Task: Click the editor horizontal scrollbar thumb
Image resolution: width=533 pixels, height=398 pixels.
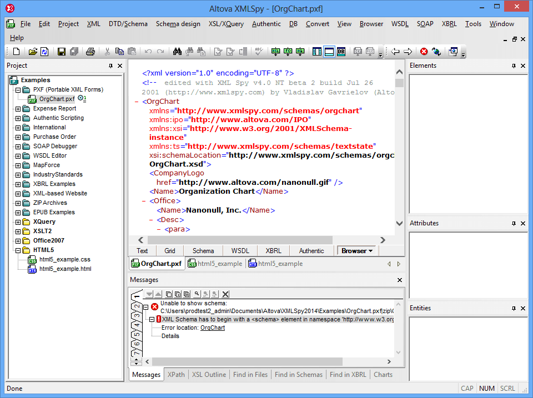Action: pos(240,240)
